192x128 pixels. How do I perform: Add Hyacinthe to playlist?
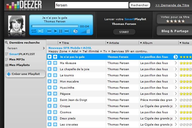click(55, 87)
